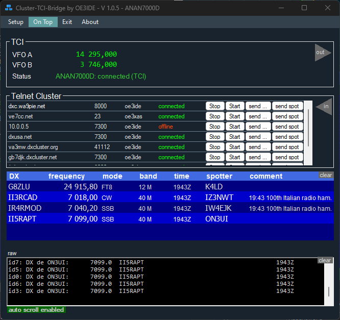The height and width of the screenshot is (320, 340).
Task: Click the frequency column header
Action: [x=66, y=176]
